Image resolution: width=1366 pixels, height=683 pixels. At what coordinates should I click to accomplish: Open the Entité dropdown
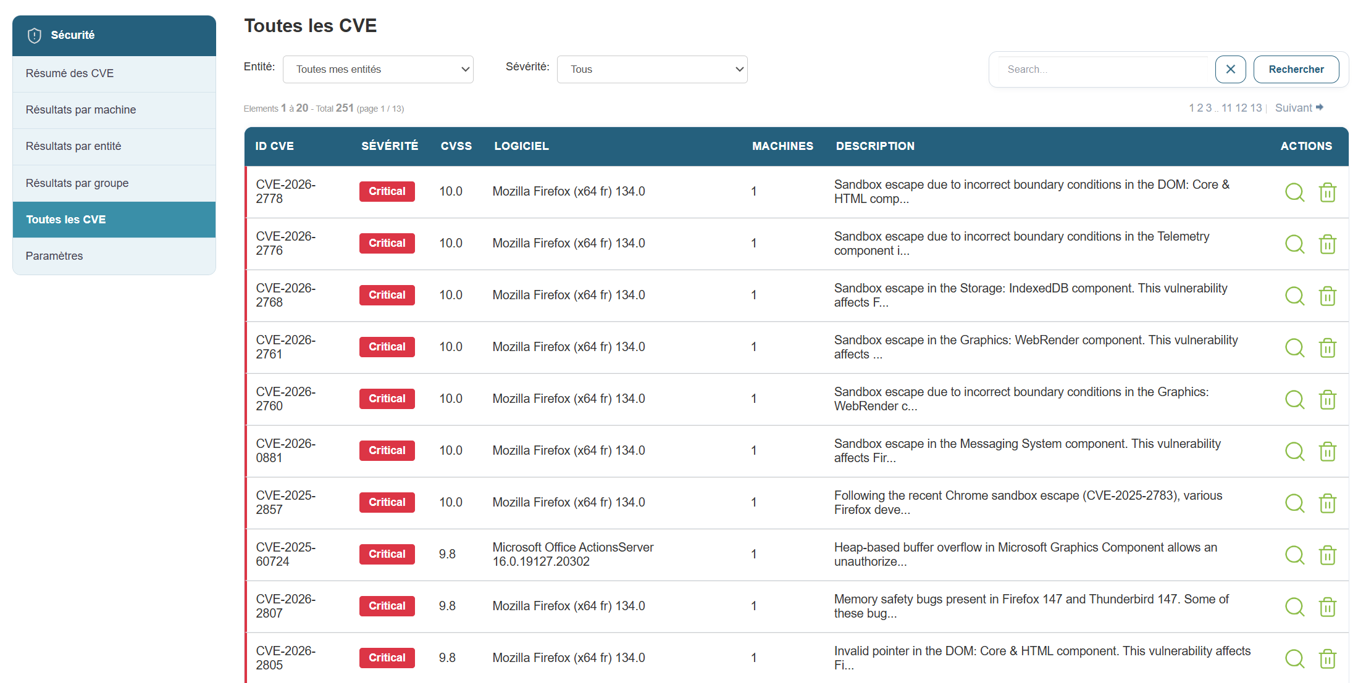point(378,69)
